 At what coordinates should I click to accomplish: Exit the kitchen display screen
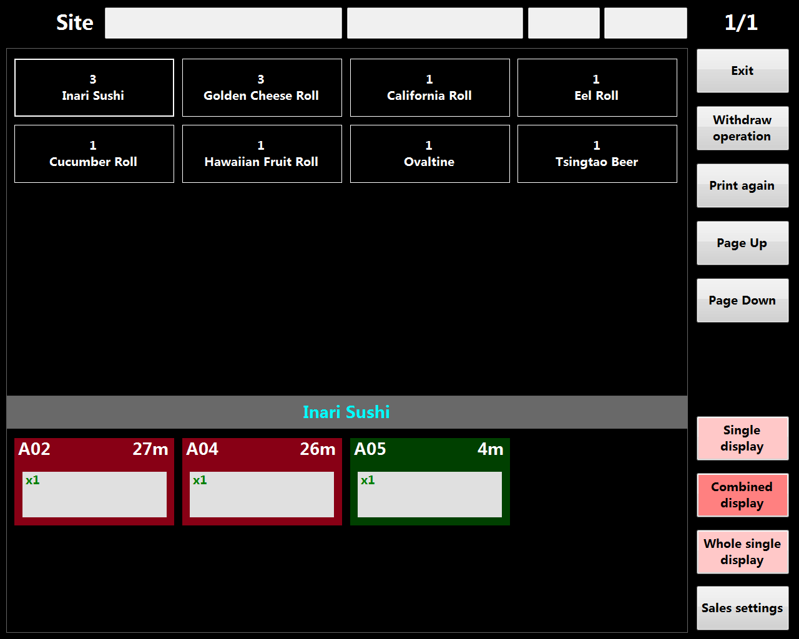pos(743,71)
